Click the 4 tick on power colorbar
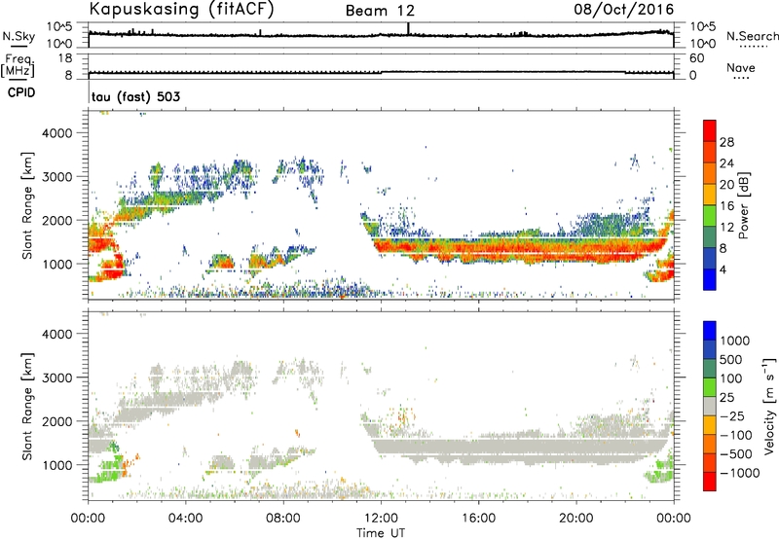This screenshot has height=539, width=779. (723, 269)
